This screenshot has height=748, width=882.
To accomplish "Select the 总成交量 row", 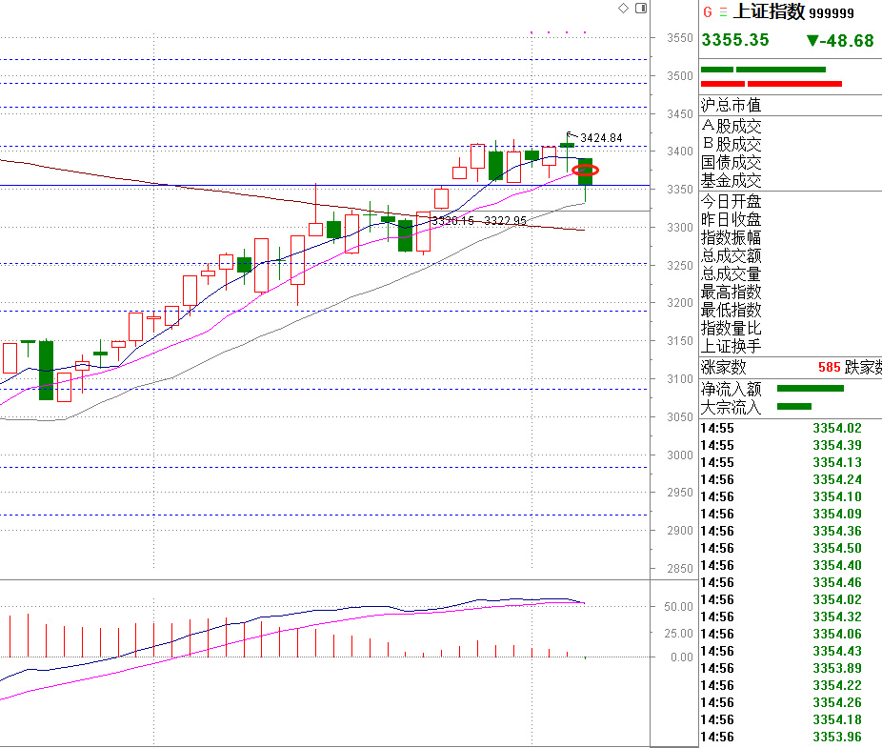I will 791,273.
